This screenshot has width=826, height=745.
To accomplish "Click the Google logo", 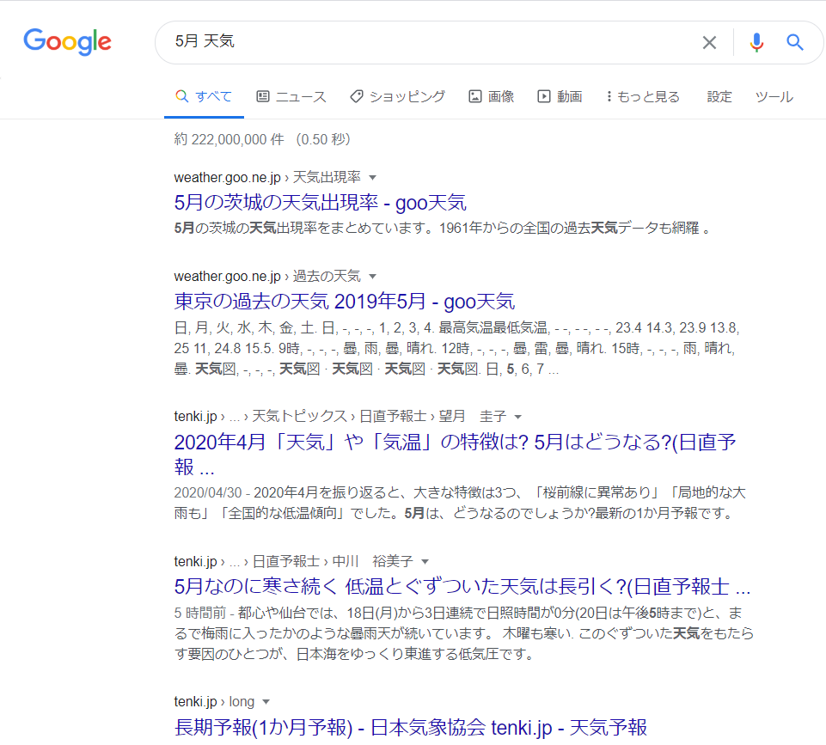I will click(67, 42).
